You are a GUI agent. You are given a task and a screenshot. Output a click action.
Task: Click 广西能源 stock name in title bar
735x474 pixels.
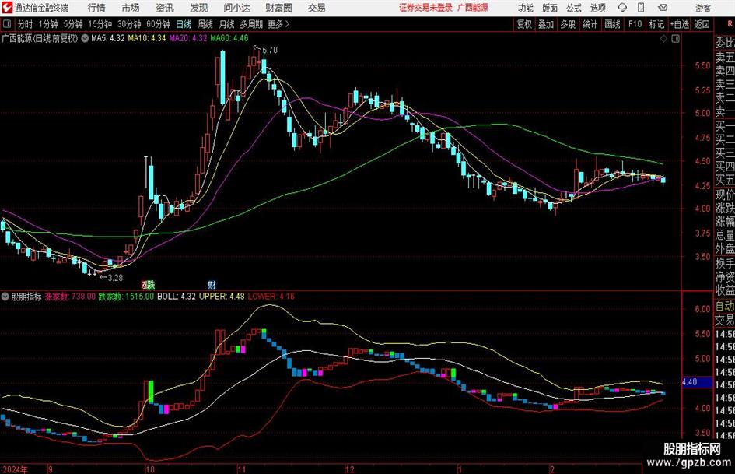[473, 8]
